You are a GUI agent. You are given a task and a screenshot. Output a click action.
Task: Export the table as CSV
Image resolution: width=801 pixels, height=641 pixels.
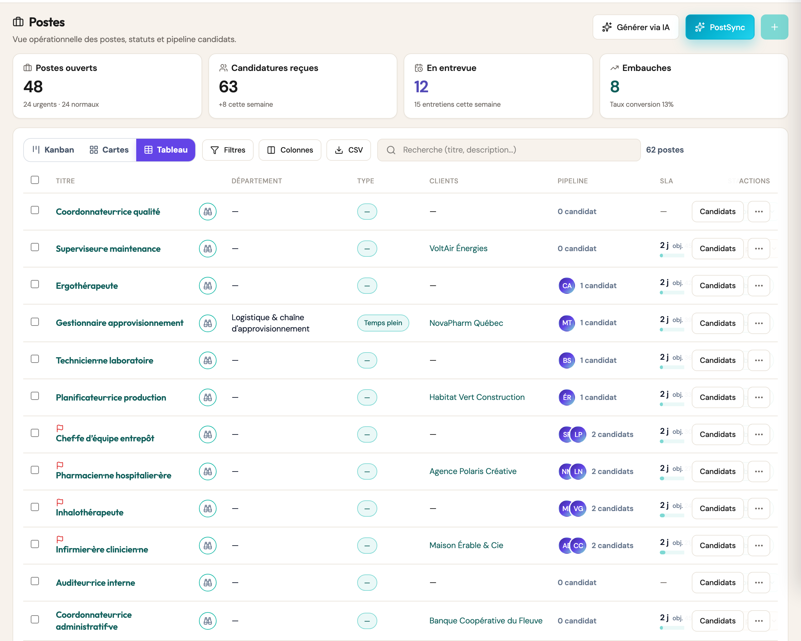click(348, 150)
